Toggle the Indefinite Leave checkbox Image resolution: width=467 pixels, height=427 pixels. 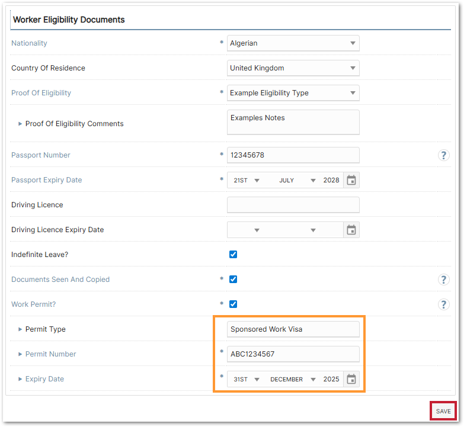(x=233, y=255)
